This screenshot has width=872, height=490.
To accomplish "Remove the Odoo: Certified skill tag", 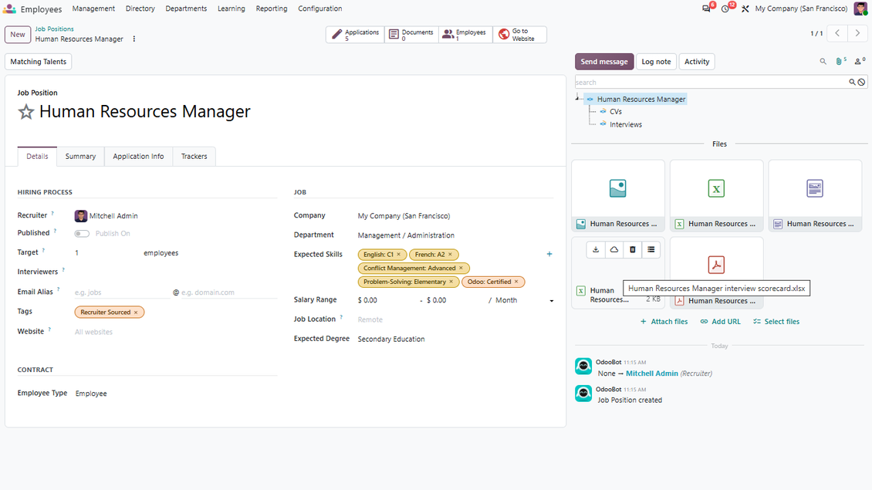I will [x=516, y=282].
